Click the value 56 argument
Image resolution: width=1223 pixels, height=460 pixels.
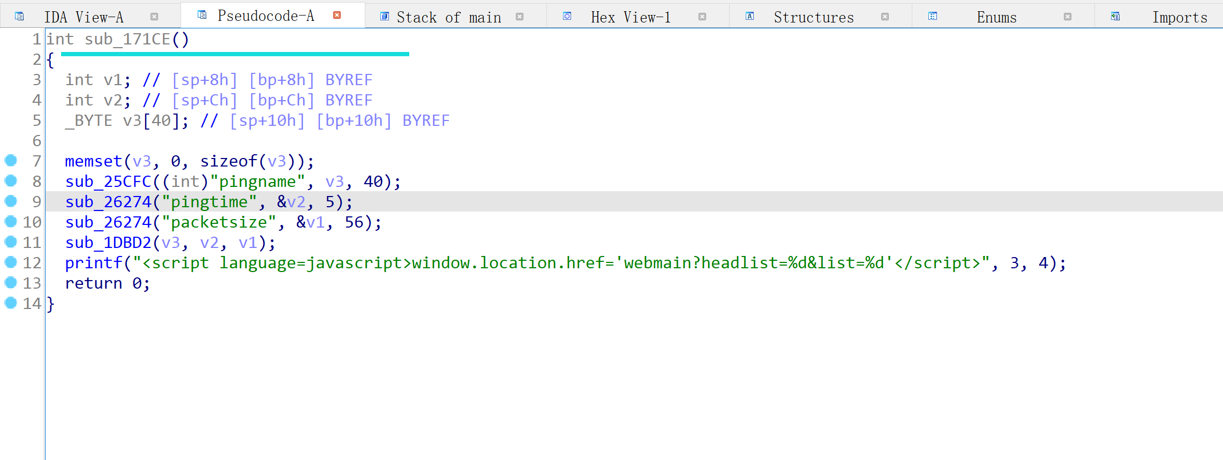354,222
